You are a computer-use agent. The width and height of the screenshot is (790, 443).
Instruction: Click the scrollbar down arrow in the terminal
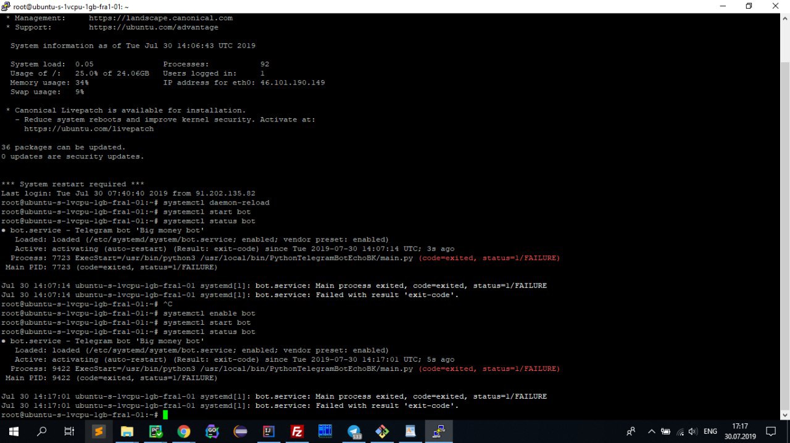coord(784,415)
